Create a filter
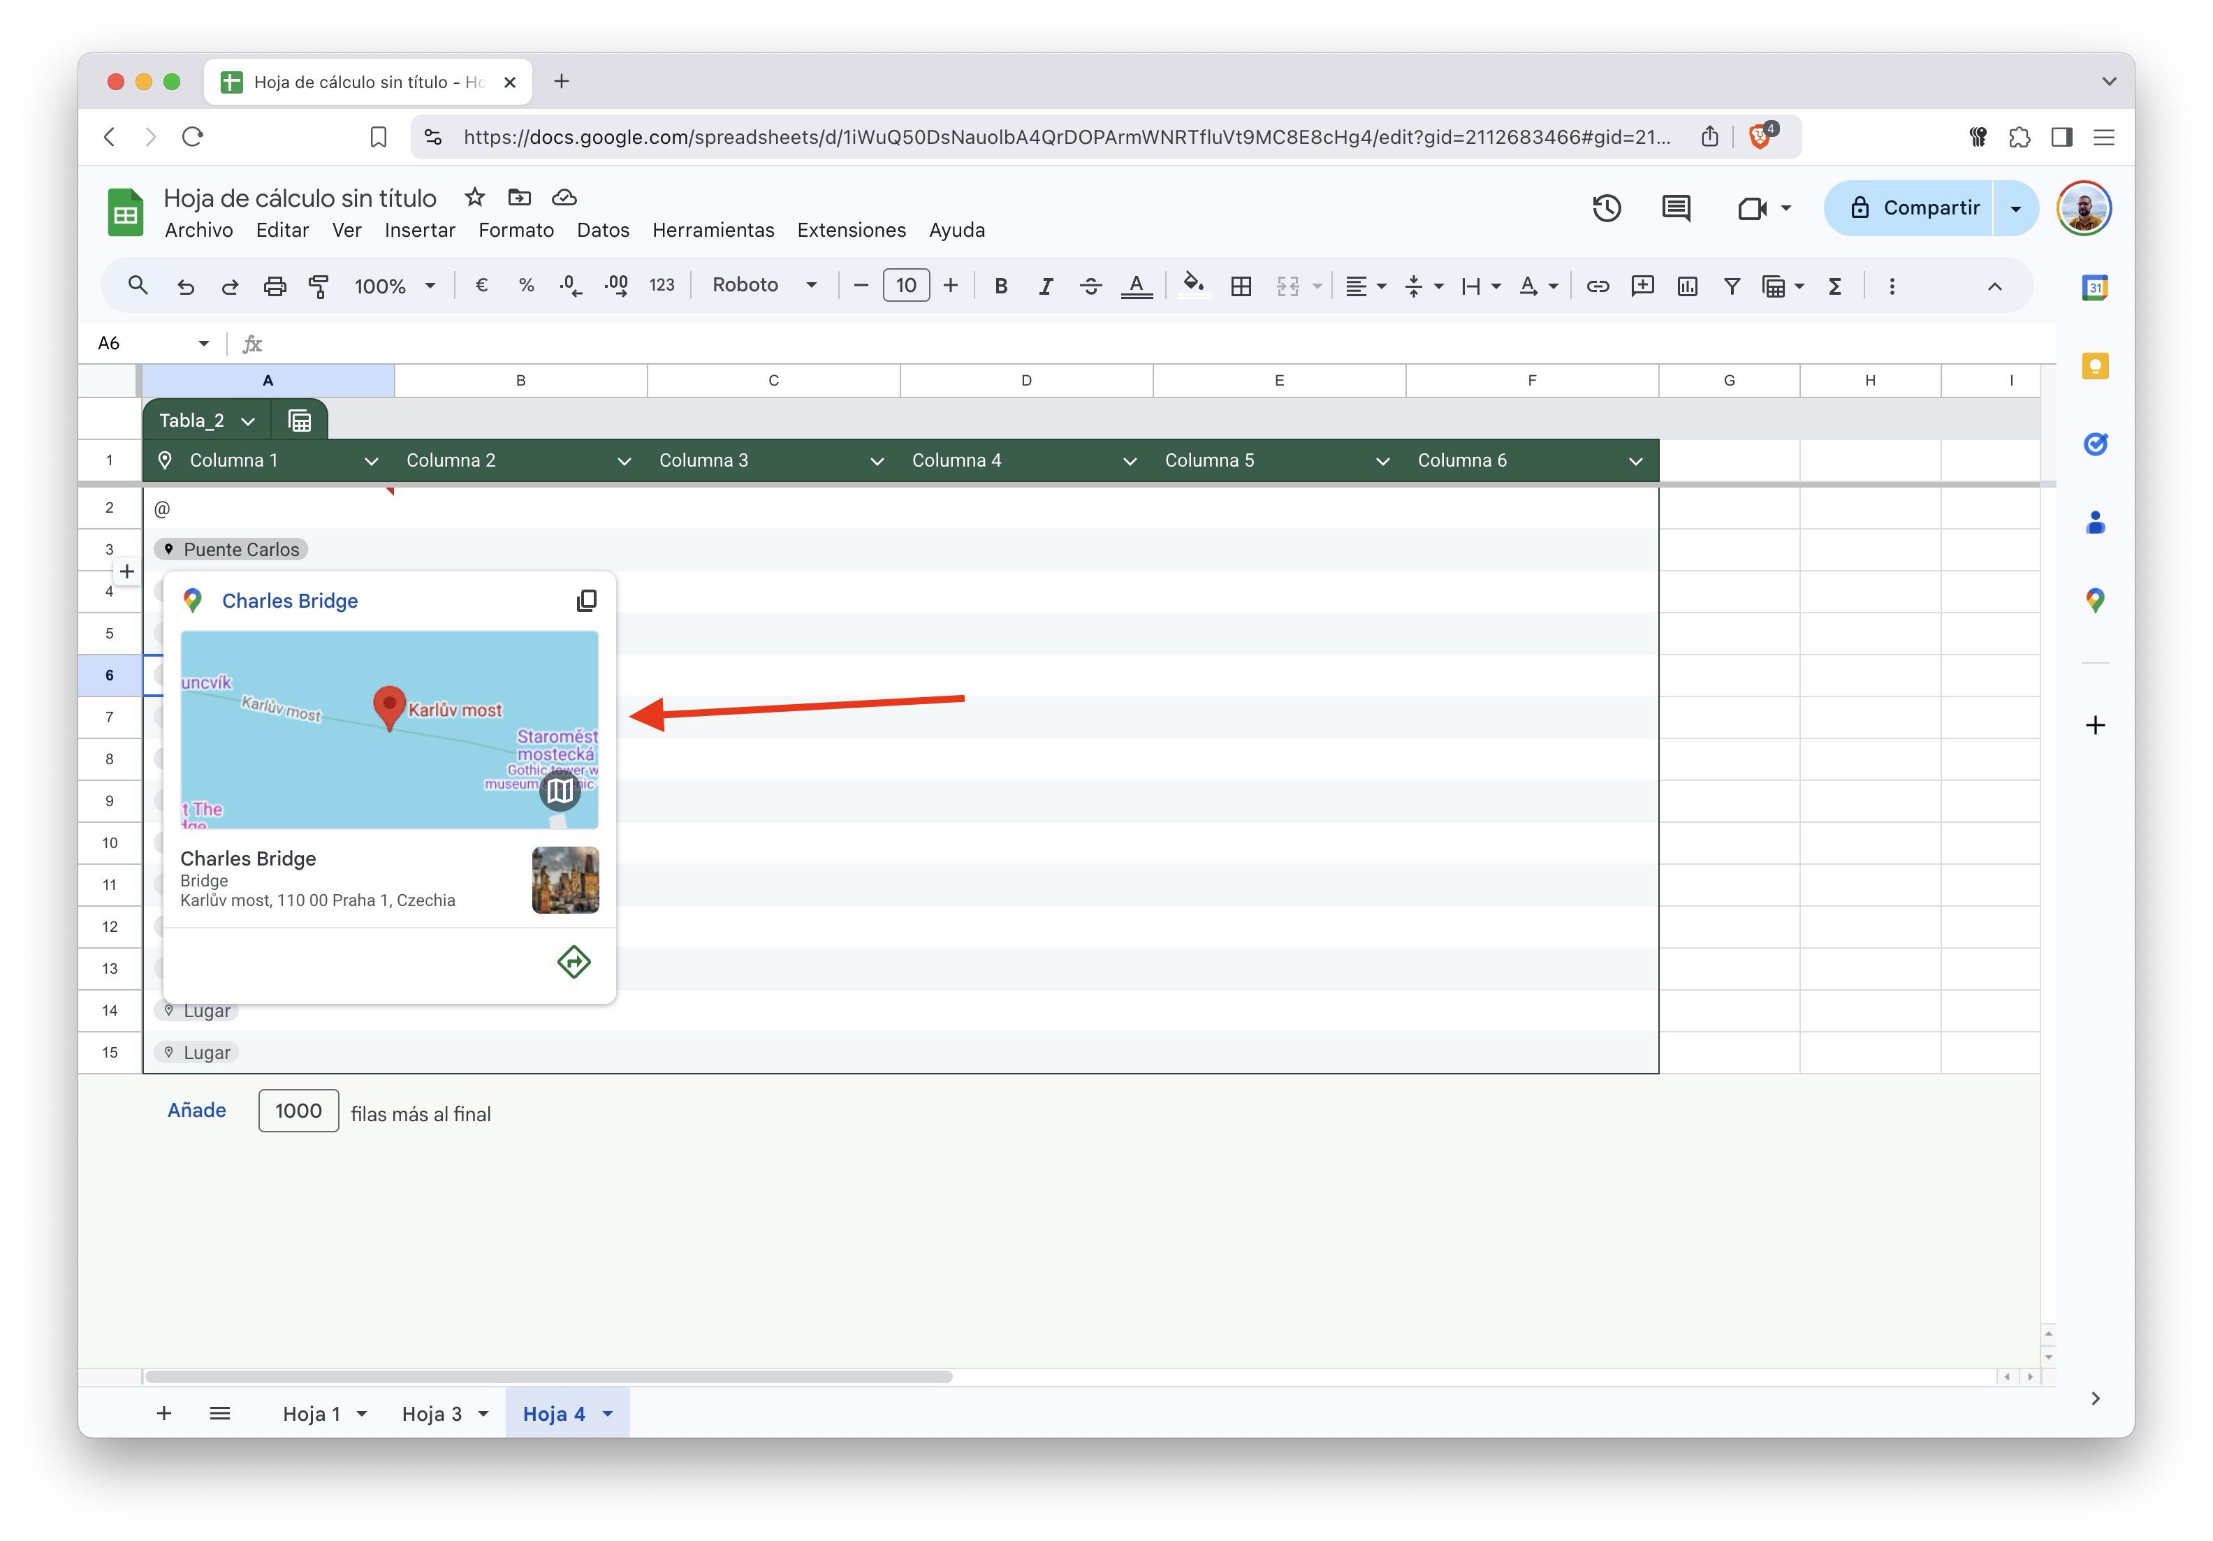This screenshot has width=2213, height=1541. [1732, 286]
